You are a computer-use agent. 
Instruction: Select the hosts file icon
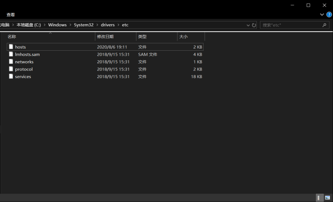tap(11, 47)
